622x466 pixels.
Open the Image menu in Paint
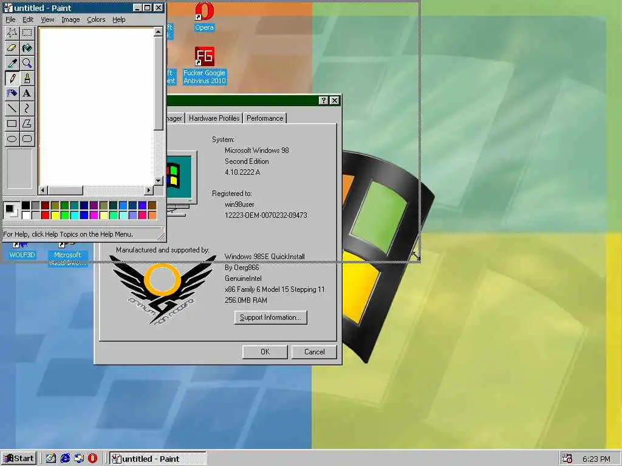point(70,19)
